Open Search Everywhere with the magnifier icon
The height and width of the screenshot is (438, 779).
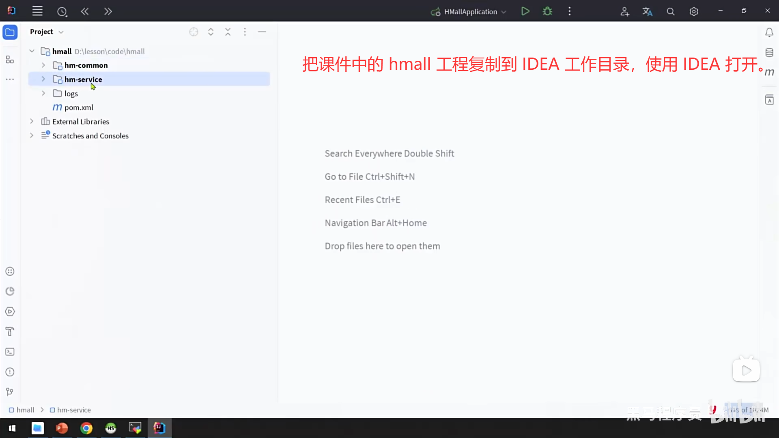(670, 11)
